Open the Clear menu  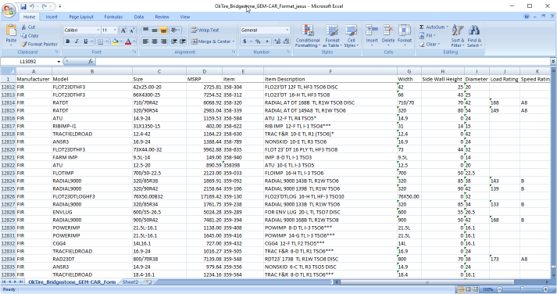[429, 44]
